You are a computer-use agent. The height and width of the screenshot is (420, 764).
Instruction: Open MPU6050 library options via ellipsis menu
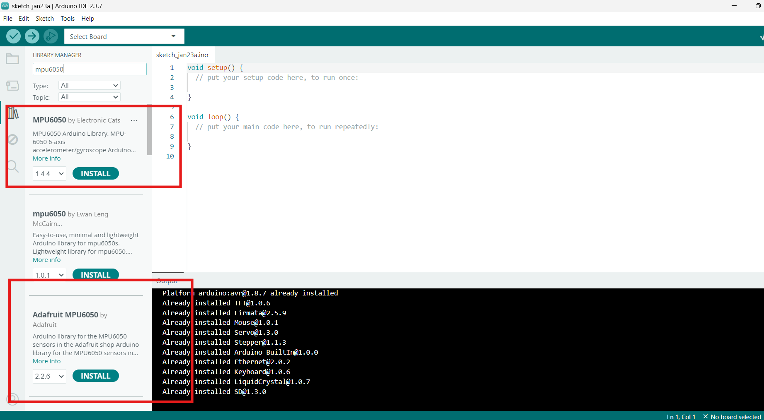click(133, 120)
